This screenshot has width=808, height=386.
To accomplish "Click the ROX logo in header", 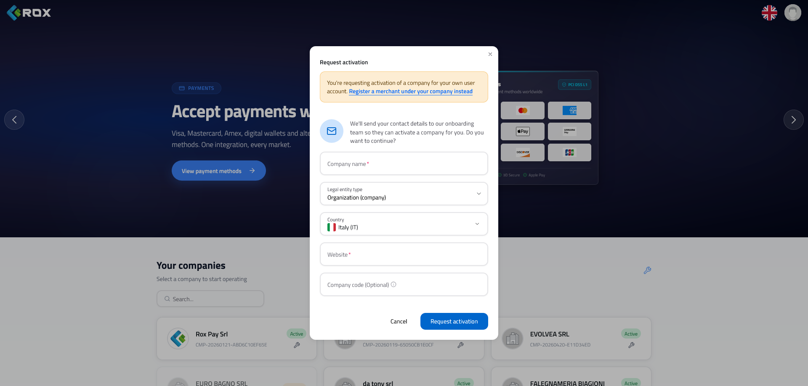I will (x=29, y=13).
